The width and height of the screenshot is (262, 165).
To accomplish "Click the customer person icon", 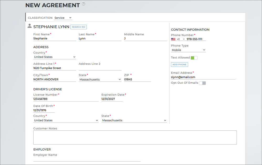I will (x=30, y=26).
